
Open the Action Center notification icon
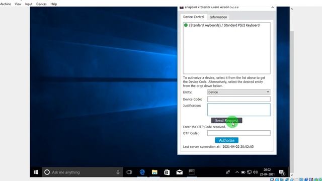pos(282,172)
